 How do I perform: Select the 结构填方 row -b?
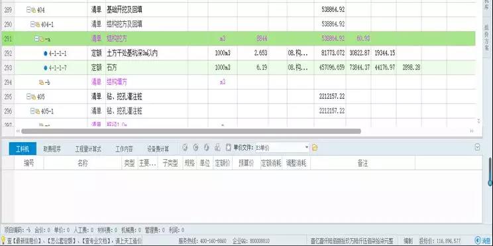(x=239, y=82)
